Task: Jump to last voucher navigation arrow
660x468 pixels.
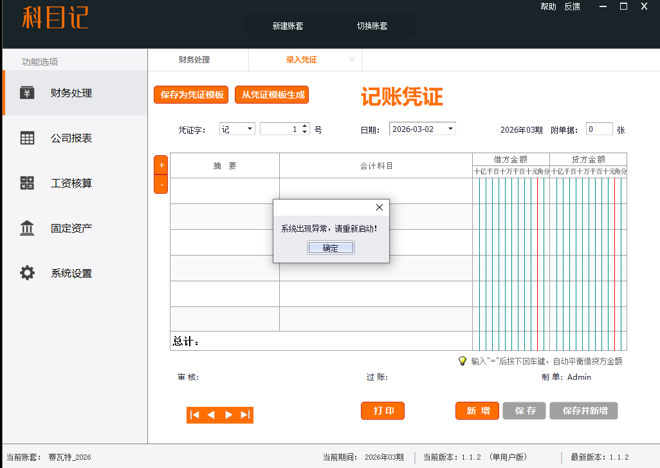Action: click(x=245, y=415)
